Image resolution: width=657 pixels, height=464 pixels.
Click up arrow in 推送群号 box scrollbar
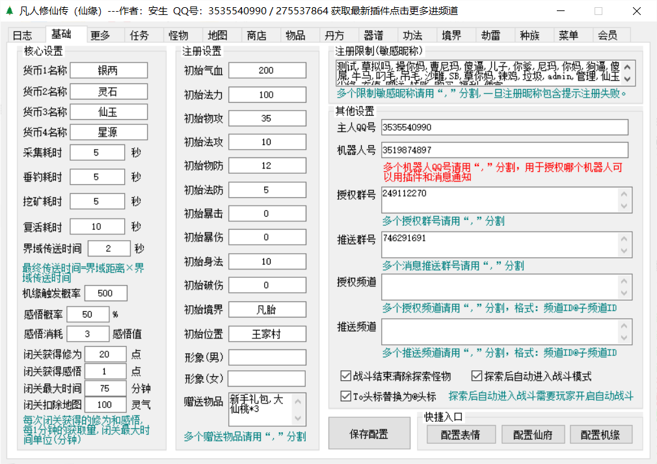[624, 238]
